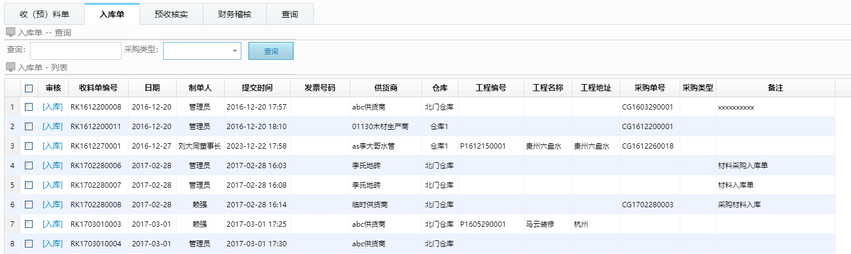Click [入库] link for RK1612200008

52,107
